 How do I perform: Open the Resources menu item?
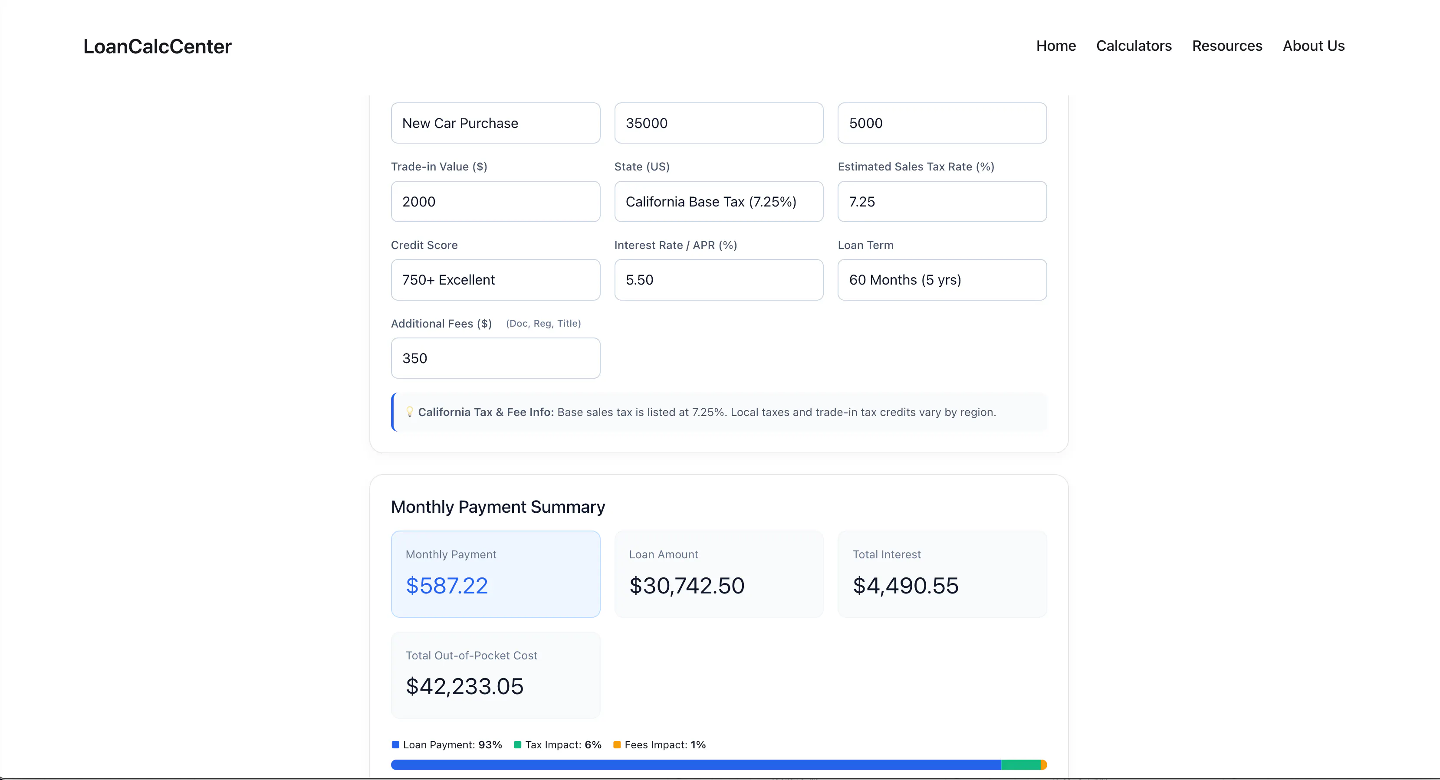click(x=1227, y=46)
